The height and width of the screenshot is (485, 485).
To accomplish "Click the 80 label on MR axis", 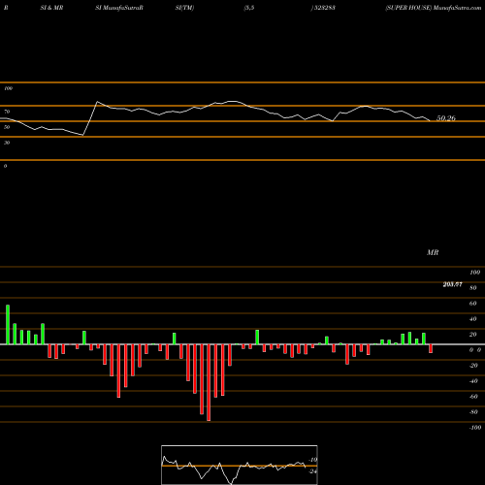I will coord(473,288).
